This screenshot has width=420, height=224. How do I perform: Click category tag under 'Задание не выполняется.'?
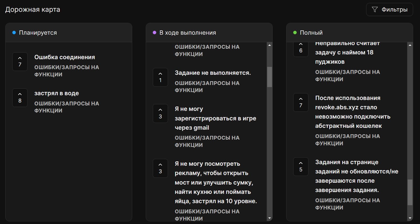pyautogui.click(x=207, y=87)
